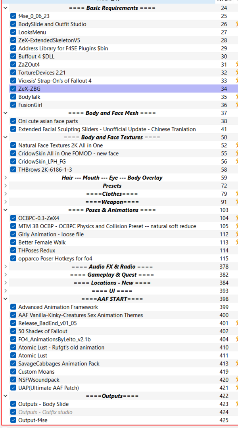Disable the LooksMenu mod checkbox

click(x=13, y=32)
